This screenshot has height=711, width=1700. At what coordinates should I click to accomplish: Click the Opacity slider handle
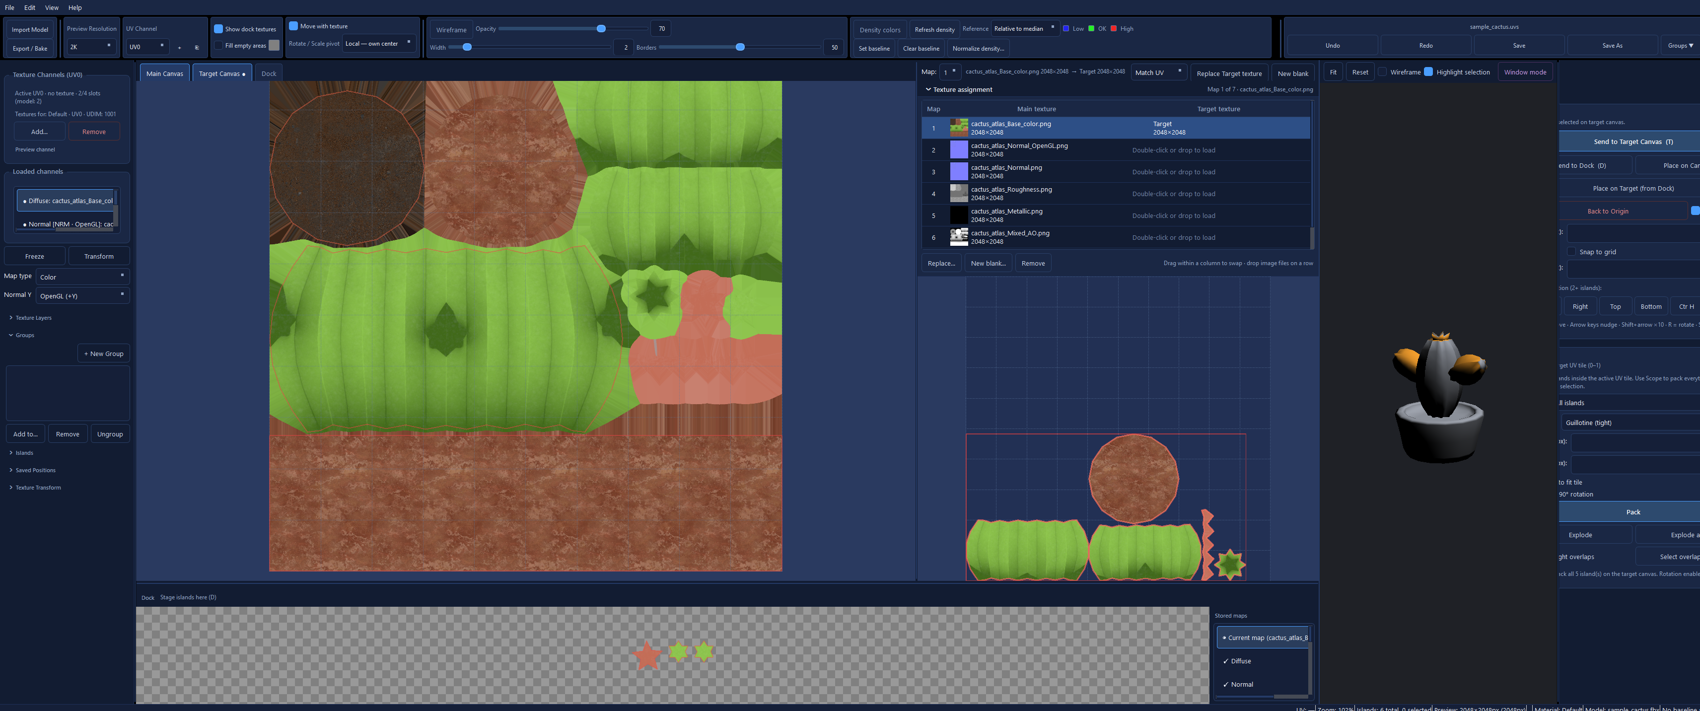[601, 28]
